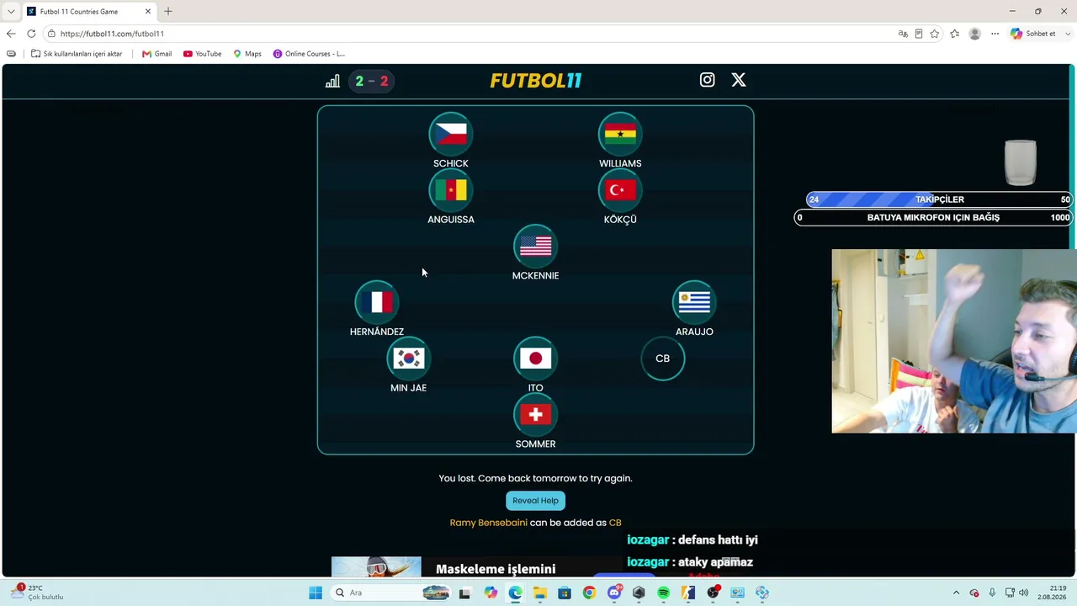Click the Ghana flag above Williams

pyautogui.click(x=620, y=133)
